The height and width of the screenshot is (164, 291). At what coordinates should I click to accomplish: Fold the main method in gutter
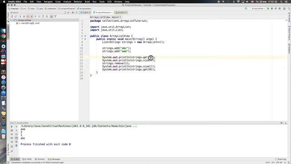85,39
